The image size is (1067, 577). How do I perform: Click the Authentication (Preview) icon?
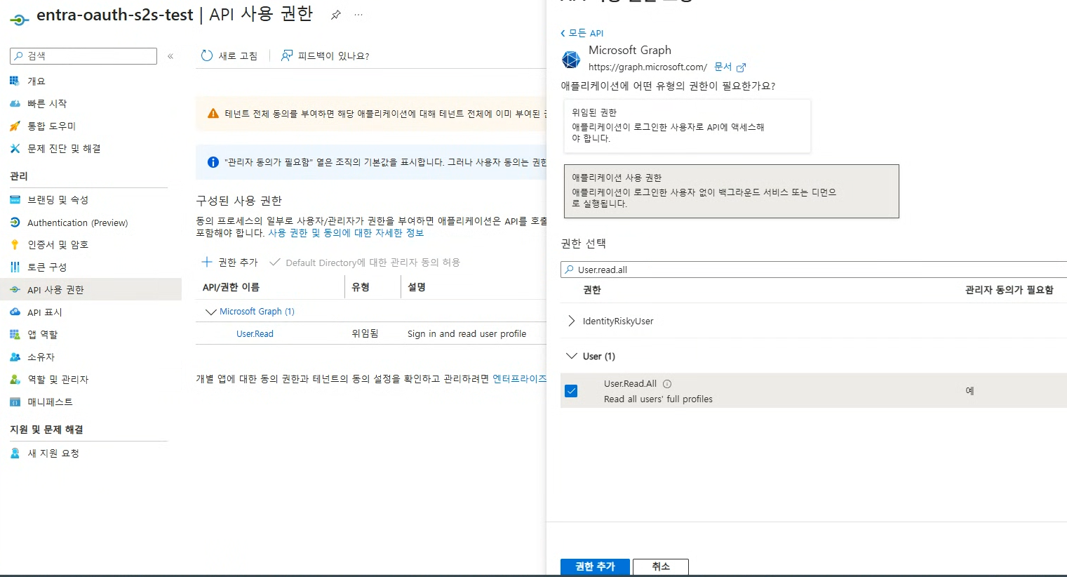tap(15, 223)
